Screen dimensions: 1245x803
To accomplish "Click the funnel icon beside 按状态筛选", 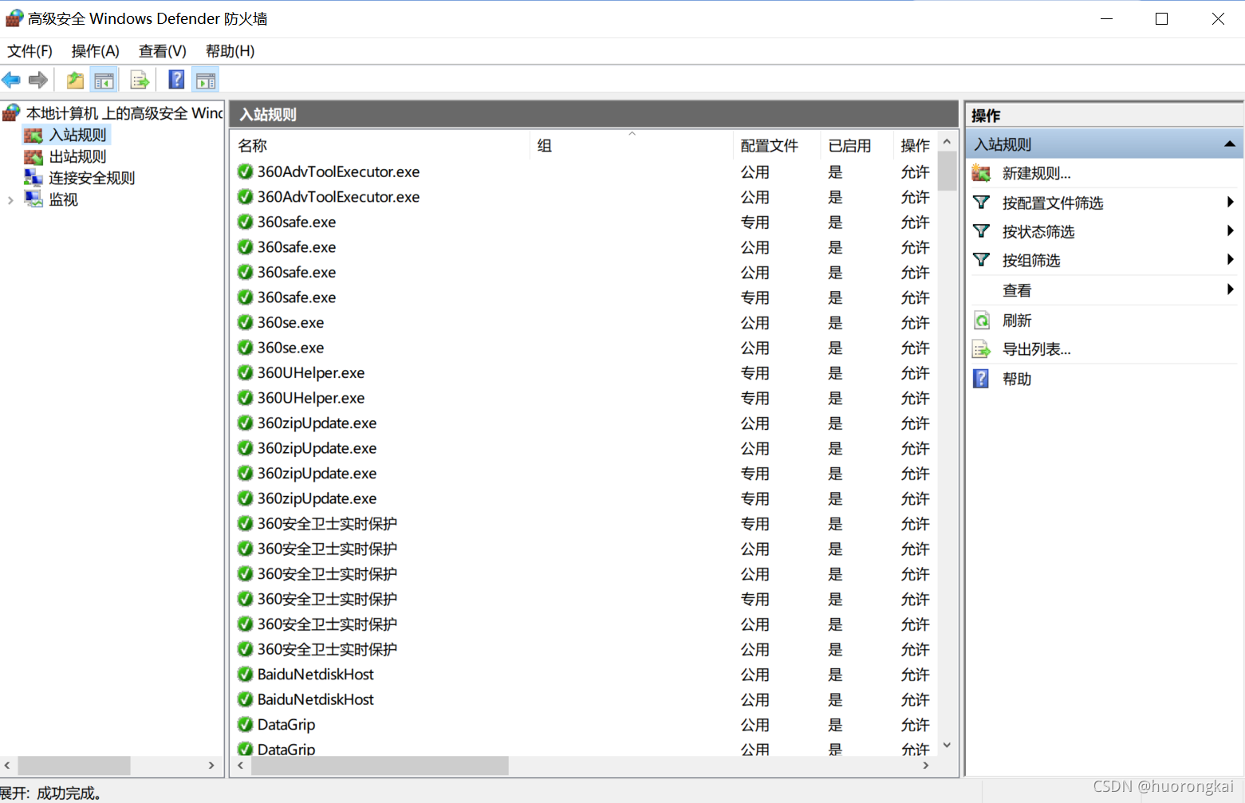I will (x=982, y=231).
